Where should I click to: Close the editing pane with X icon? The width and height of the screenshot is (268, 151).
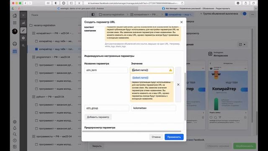pos(23,15)
